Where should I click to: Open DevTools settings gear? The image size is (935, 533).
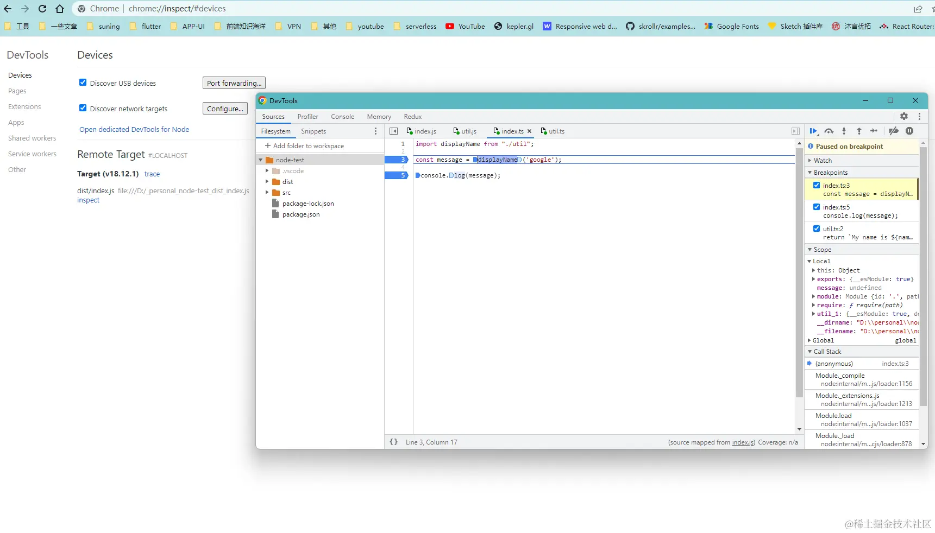coord(904,116)
